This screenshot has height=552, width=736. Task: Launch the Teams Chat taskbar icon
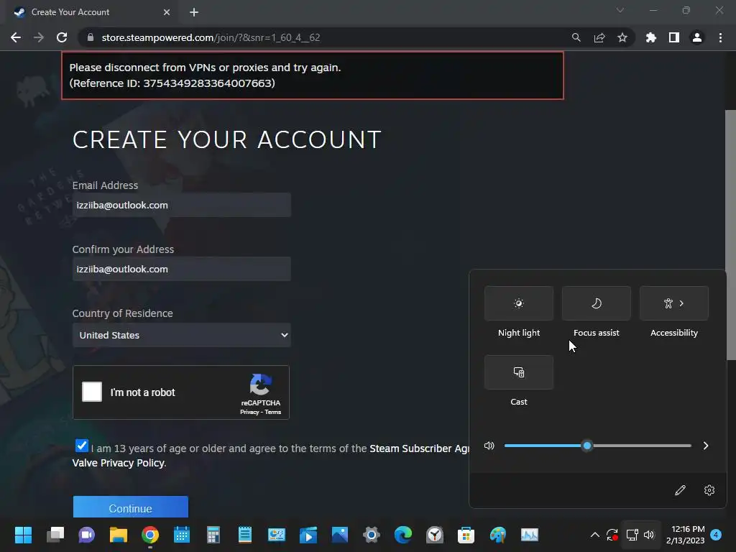point(87,535)
